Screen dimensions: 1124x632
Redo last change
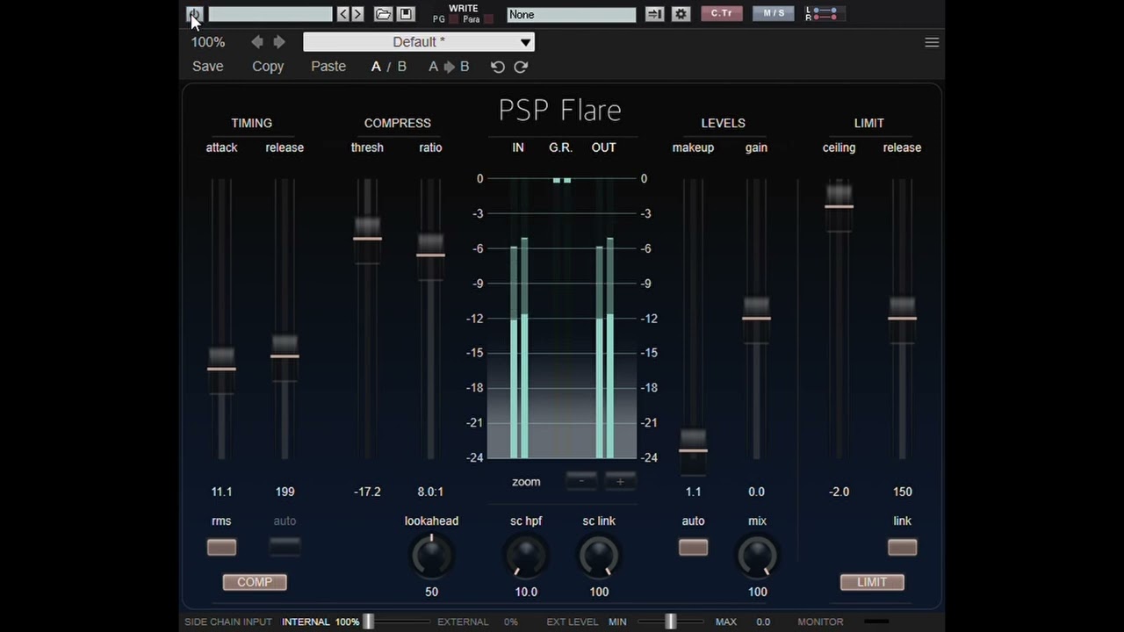coord(521,67)
